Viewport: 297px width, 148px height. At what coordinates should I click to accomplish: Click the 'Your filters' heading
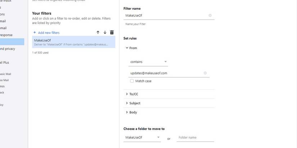coord(42,13)
